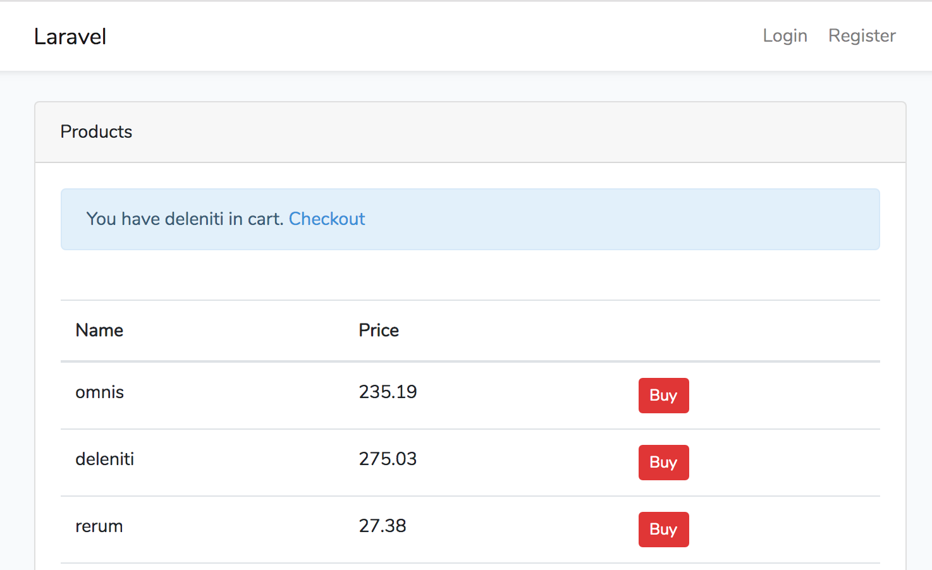The height and width of the screenshot is (570, 932).
Task: Open the Login page
Action: (x=785, y=35)
